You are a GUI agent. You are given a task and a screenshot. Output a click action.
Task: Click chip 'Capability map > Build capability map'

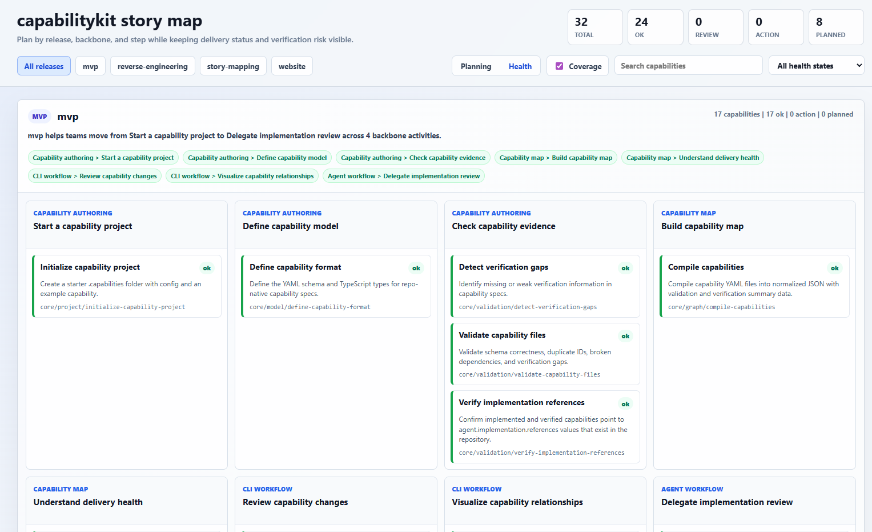[x=556, y=158]
